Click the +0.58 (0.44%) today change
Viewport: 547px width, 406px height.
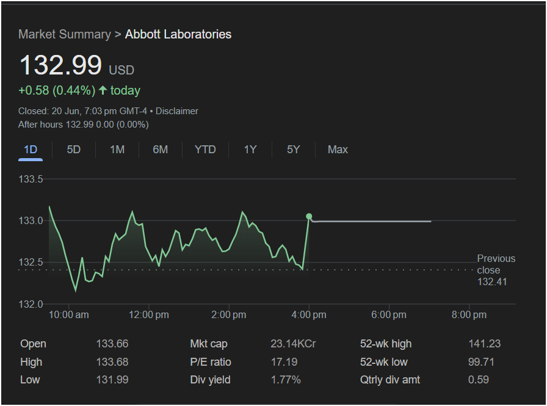(79, 91)
